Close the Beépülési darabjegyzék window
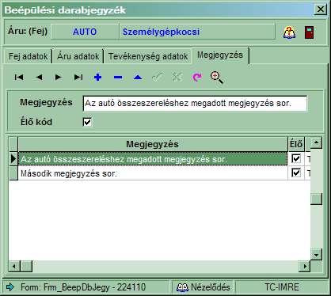 point(321,9)
